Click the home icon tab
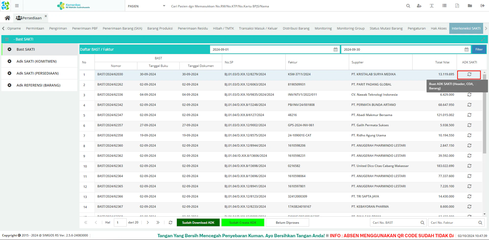Image resolution: width=489 pixels, height=240 pixels. coord(7,18)
